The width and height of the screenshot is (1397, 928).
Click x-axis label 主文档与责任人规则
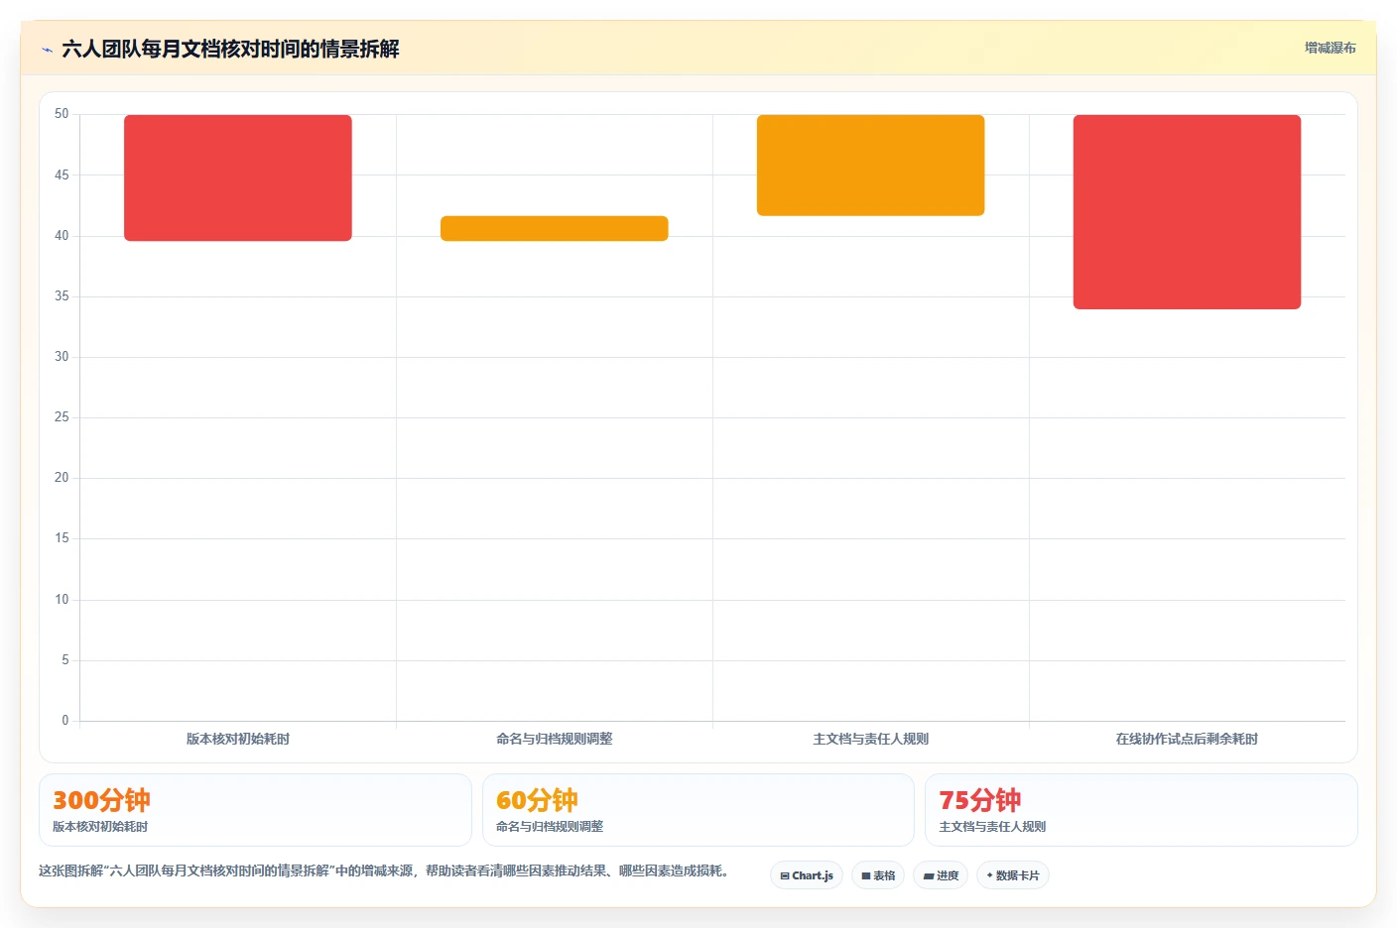pos(871,739)
